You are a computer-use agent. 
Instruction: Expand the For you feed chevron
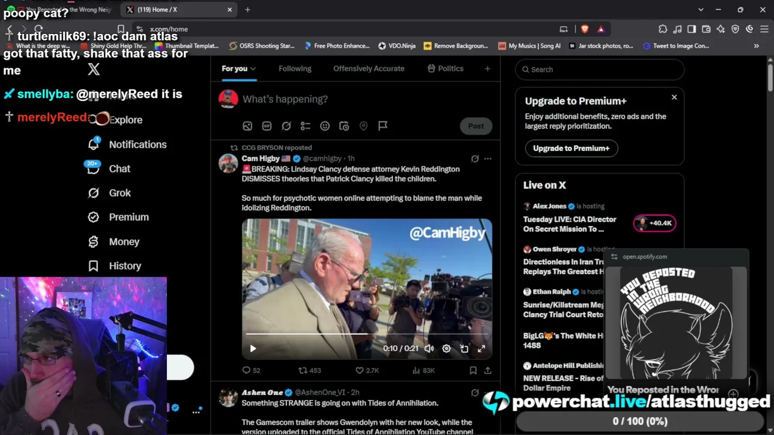[x=253, y=69]
